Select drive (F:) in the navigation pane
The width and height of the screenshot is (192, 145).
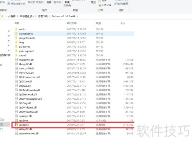[2, 129]
